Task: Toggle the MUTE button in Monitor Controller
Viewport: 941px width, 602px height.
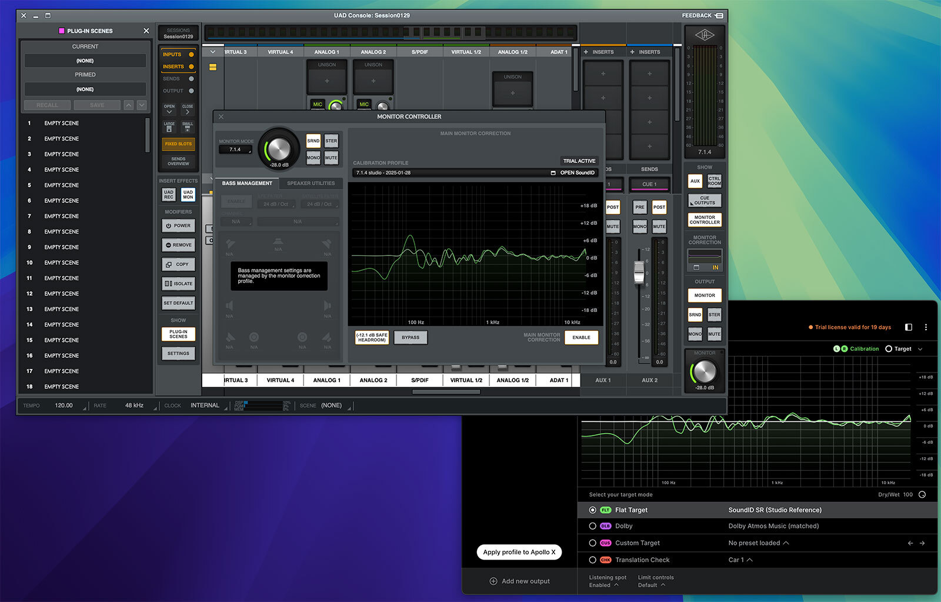Action: (331, 158)
